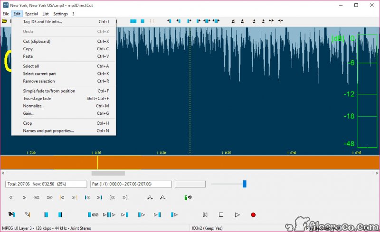380x232 pixels.
Task: Click the scrollbar right arrow
Action: coord(377,173)
